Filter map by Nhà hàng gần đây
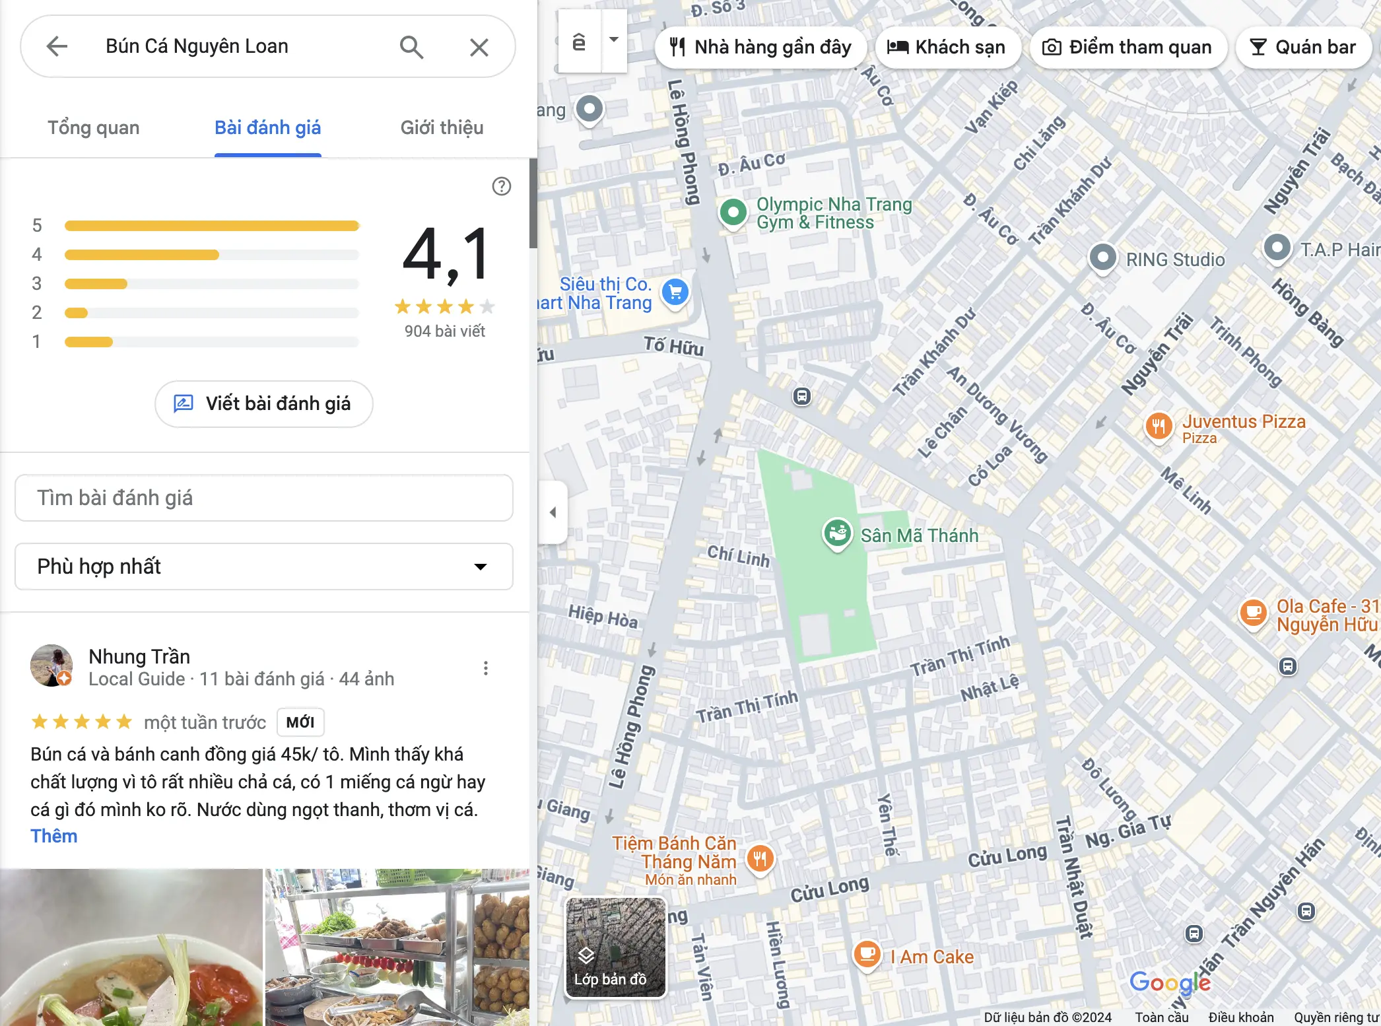The height and width of the screenshot is (1026, 1381). (x=760, y=47)
